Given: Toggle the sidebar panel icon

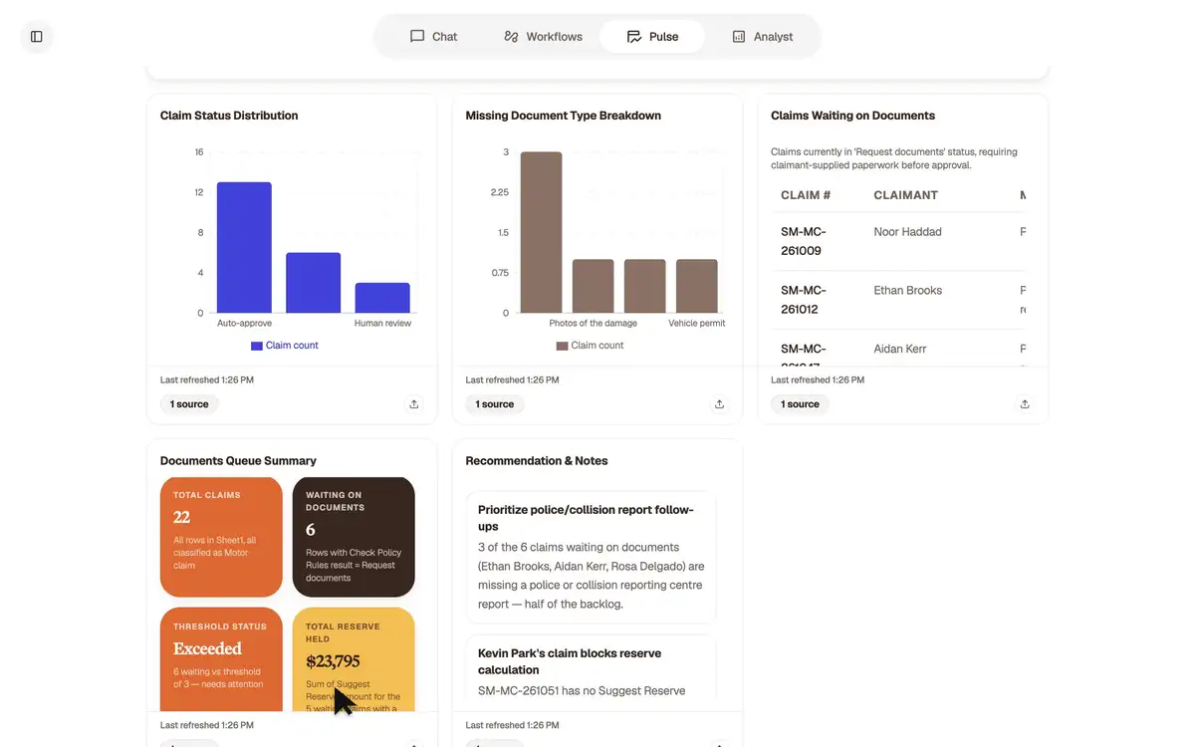Looking at the screenshot, I should point(37,37).
